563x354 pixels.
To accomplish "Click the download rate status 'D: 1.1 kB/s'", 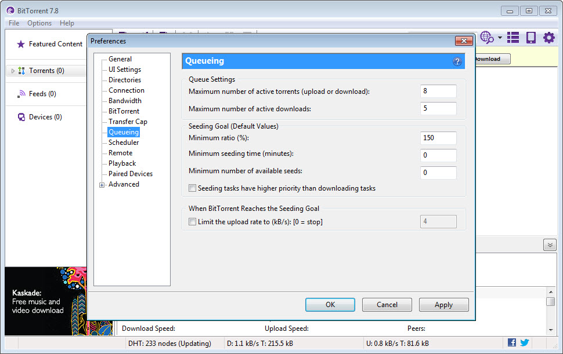I will 260,343.
